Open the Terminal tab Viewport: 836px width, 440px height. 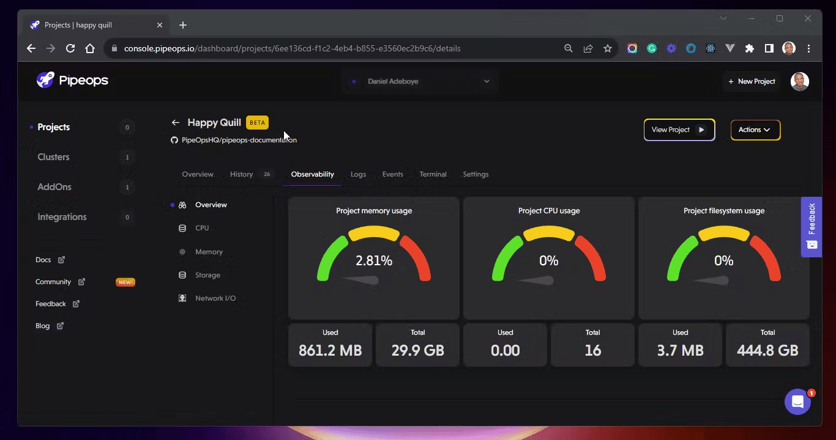click(x=433, y=174)
